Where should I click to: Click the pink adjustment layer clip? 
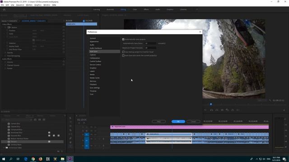(190, 127)
